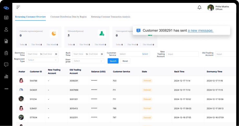
Task: Click the New Trading Account input field
Action: [x=182, y=54]
